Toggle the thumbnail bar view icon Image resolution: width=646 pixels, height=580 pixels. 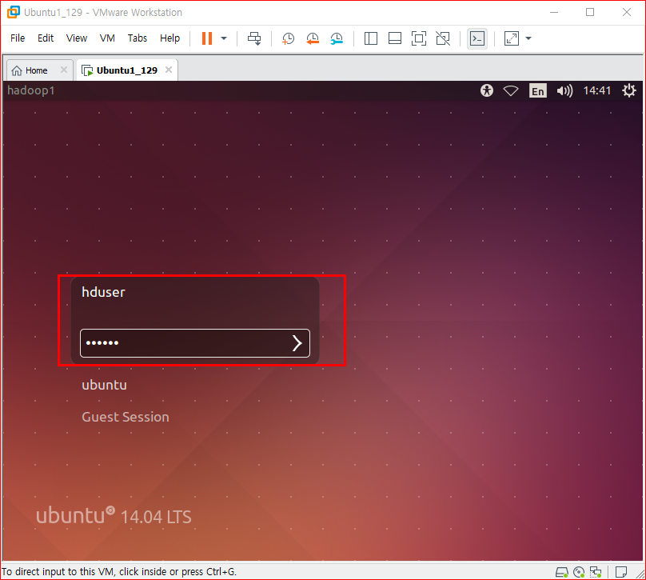395,38
